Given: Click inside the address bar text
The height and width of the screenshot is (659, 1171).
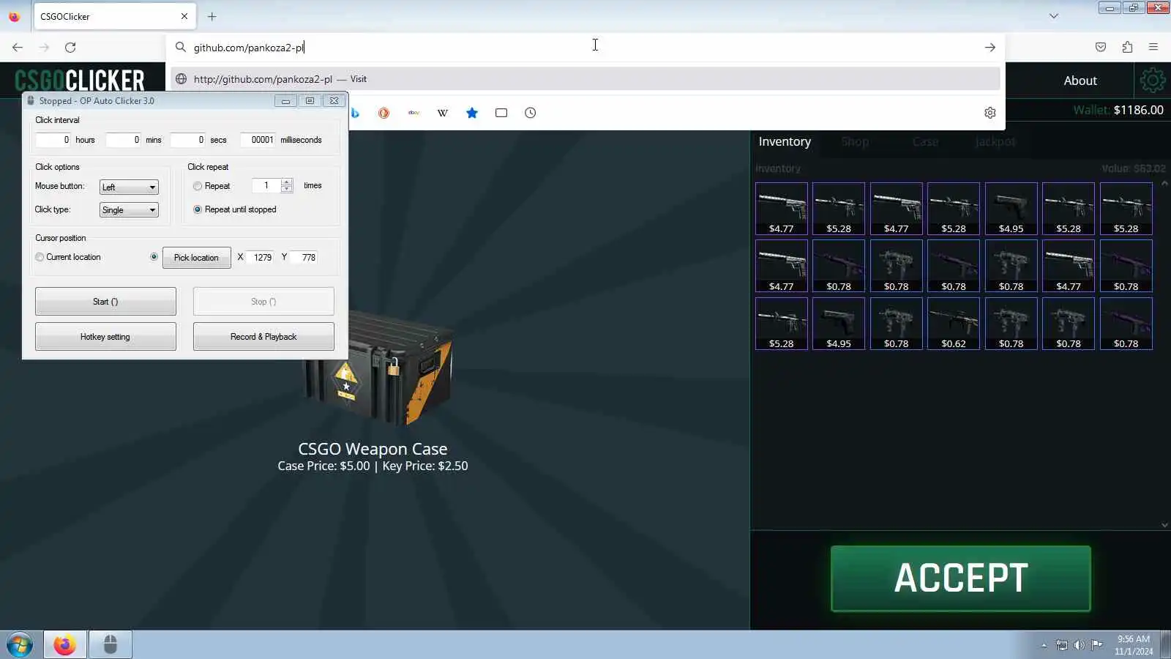Looking at the screenshot, I should click(249, 48).
